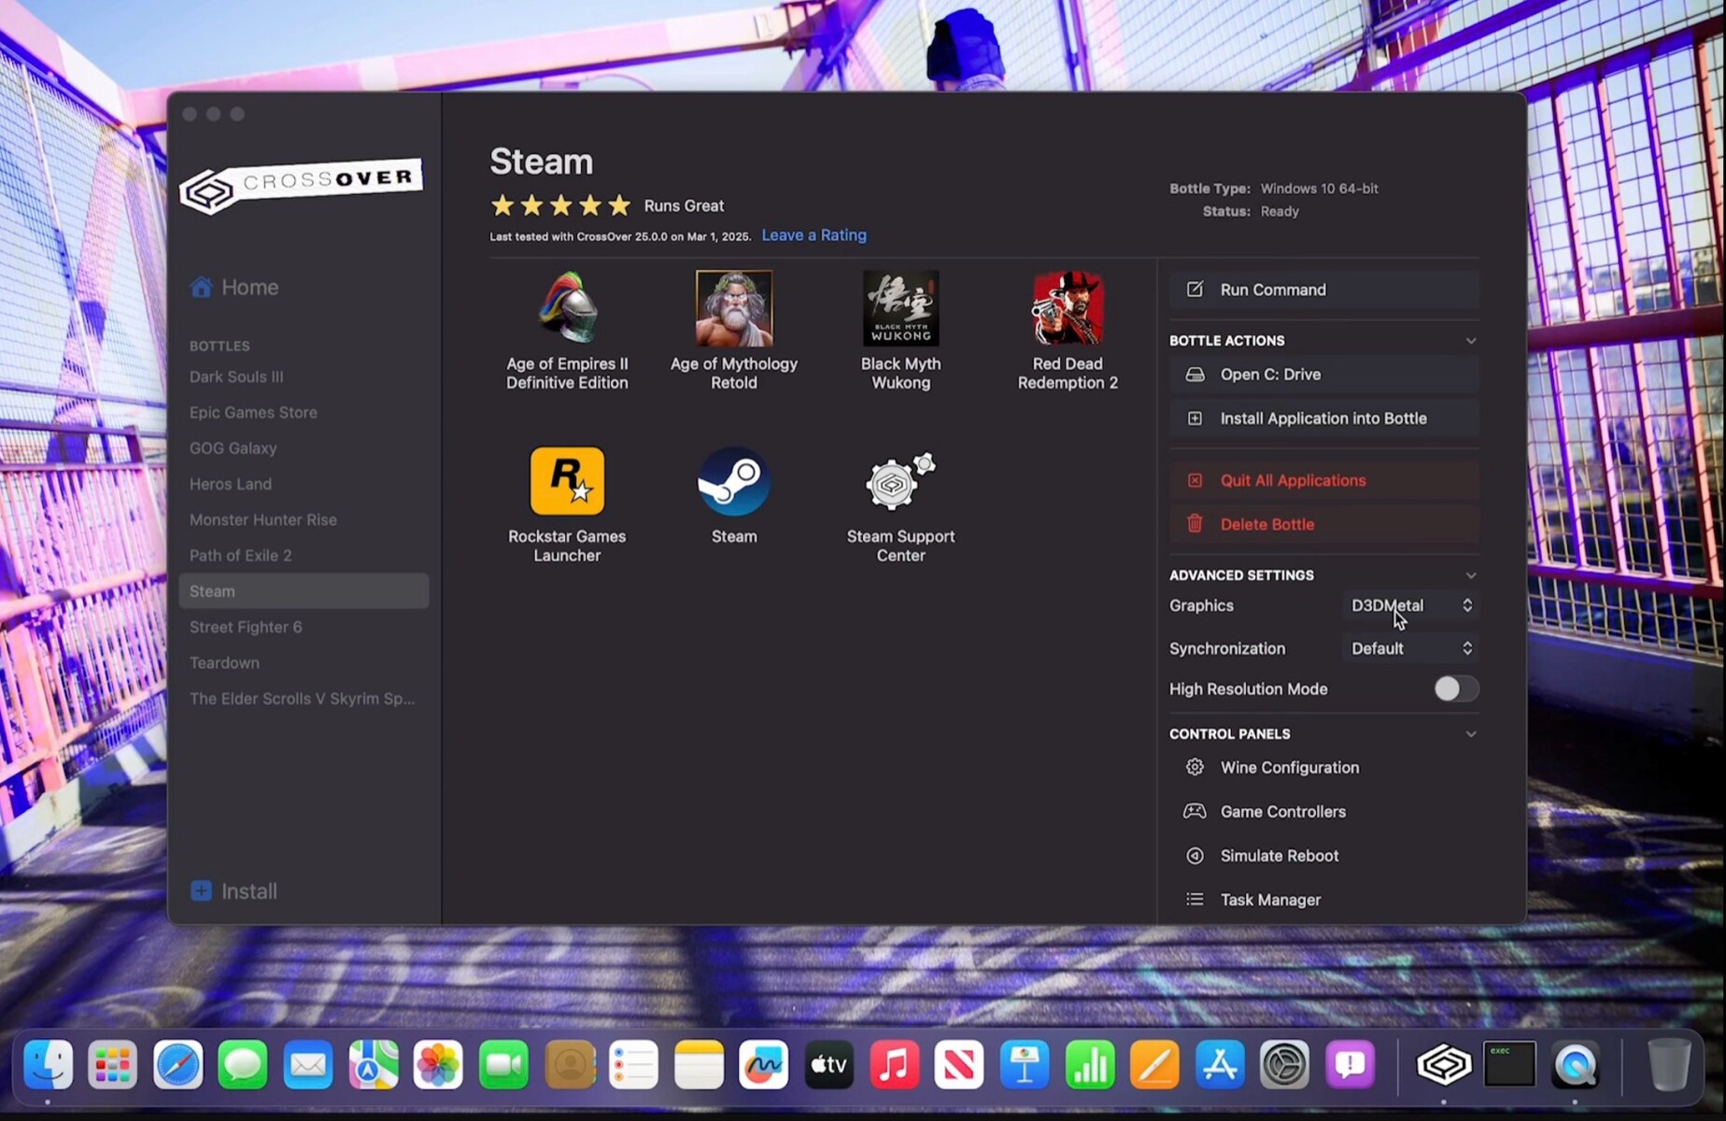The image size is (1726, 1121).
Task: Open CrossOver icon in the Dock
Action: 1444,1064
